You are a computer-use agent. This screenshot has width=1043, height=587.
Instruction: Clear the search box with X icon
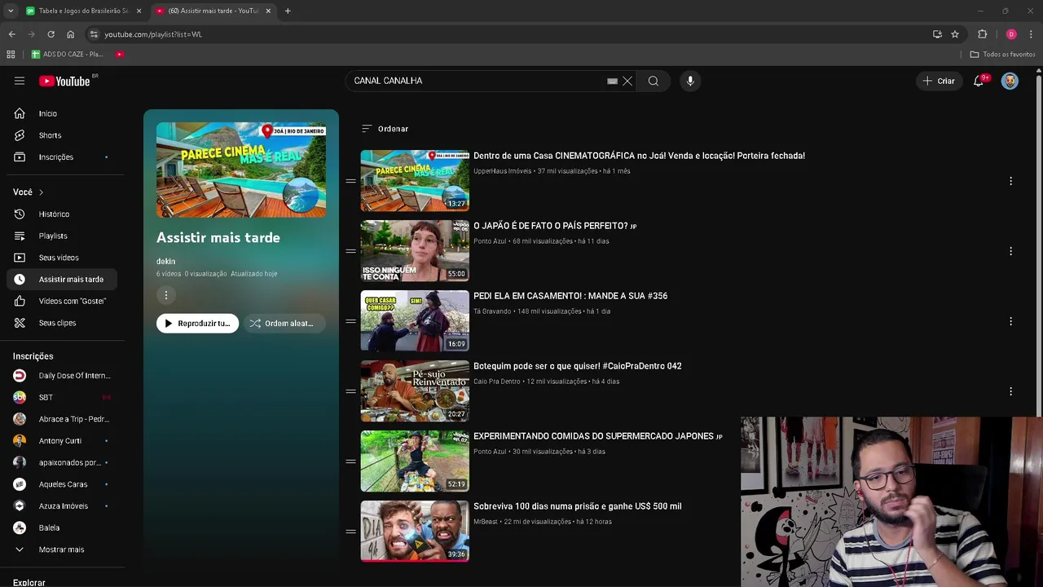point(627,81)
